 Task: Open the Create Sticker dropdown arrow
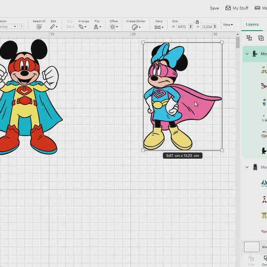(x=140, y=27)
